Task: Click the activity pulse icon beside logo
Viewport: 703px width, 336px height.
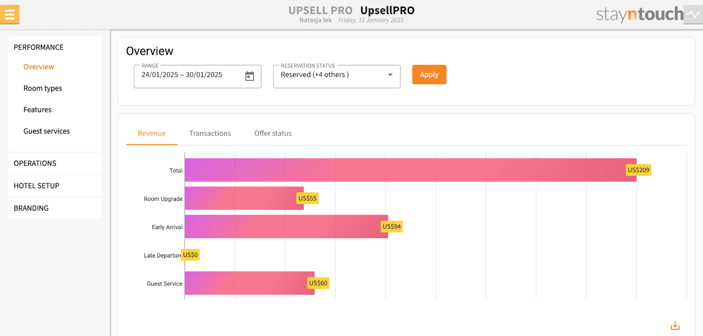Action: (x=693, y=14)
